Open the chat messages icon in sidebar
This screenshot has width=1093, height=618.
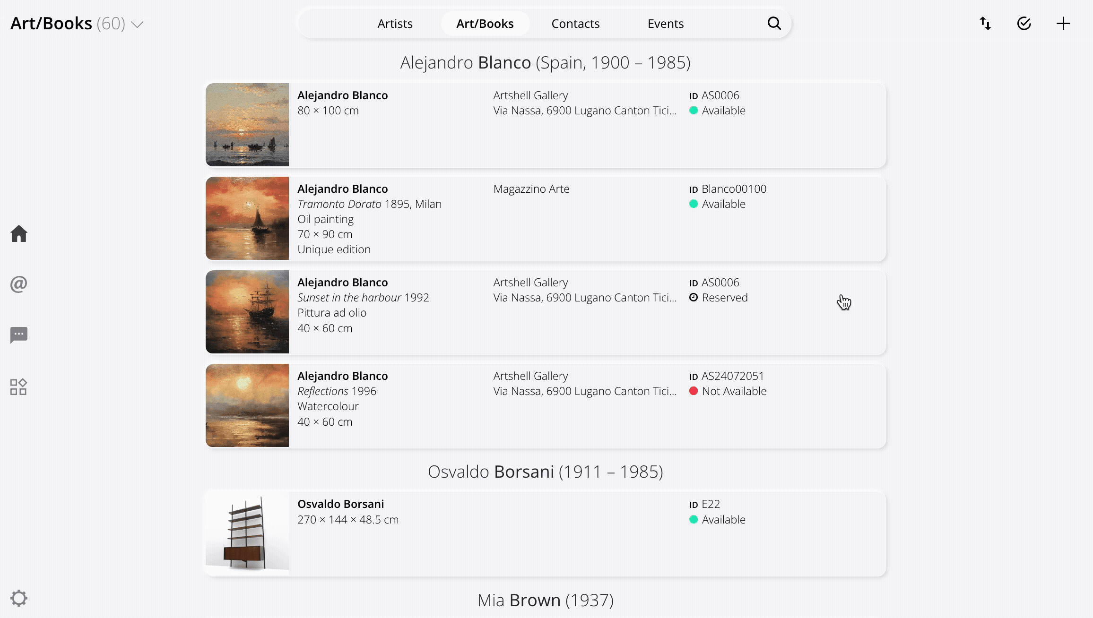point(19,335)
